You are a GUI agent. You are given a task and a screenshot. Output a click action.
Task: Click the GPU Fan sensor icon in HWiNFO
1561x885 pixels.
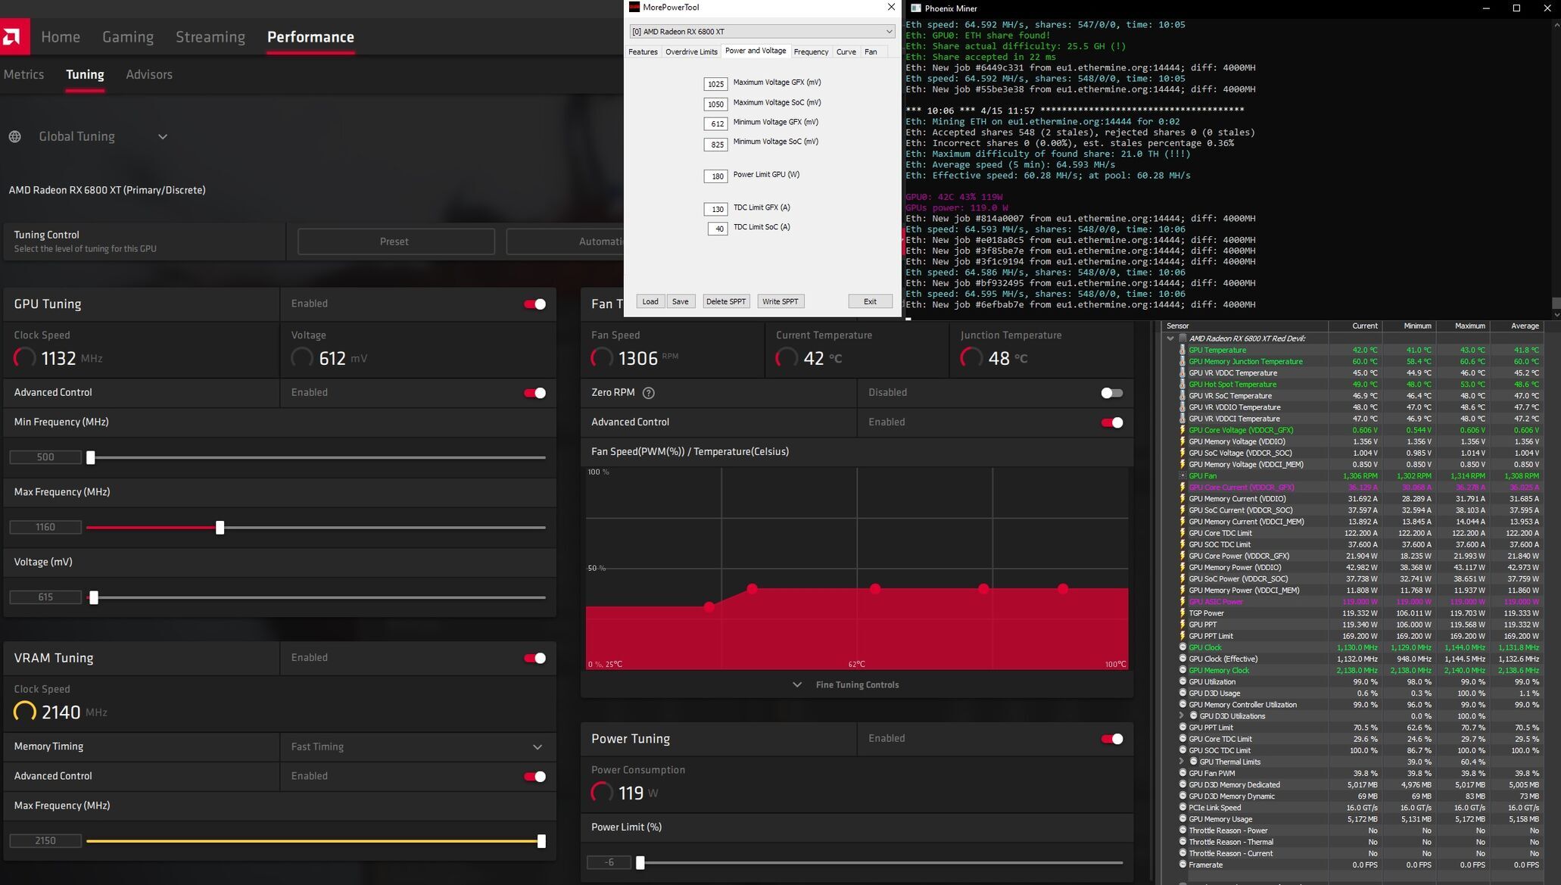(x=1182, y=476)
